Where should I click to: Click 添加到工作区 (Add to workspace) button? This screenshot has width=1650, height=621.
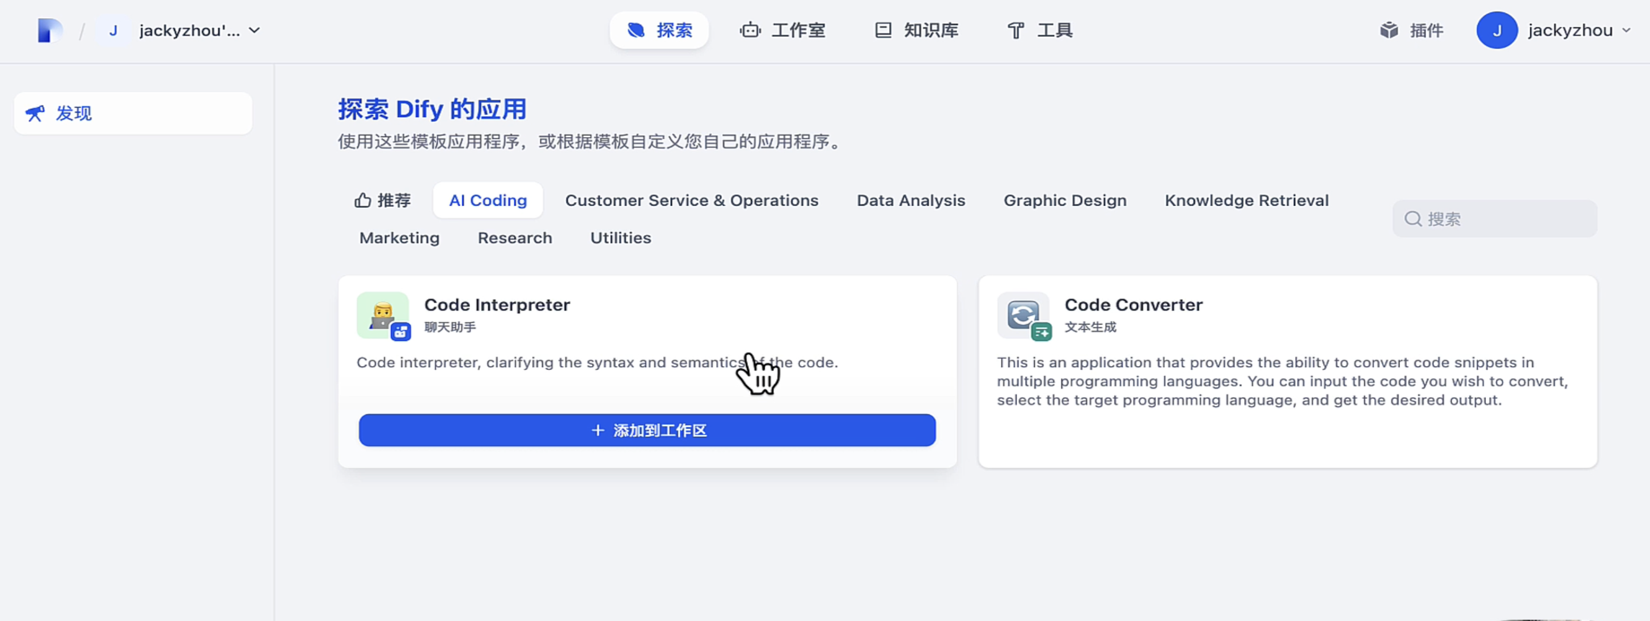tap(647, 430)
